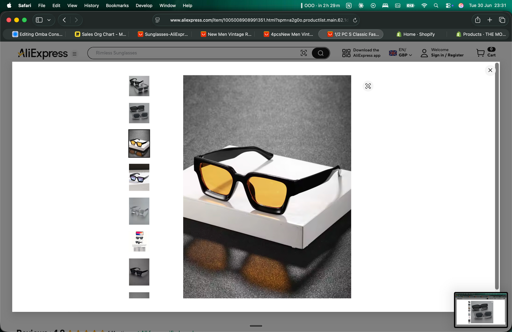The height and width of the screenshot is (332, 512).
Task: Click the OOO in 2h 29m status item
Action: (320, 5)
